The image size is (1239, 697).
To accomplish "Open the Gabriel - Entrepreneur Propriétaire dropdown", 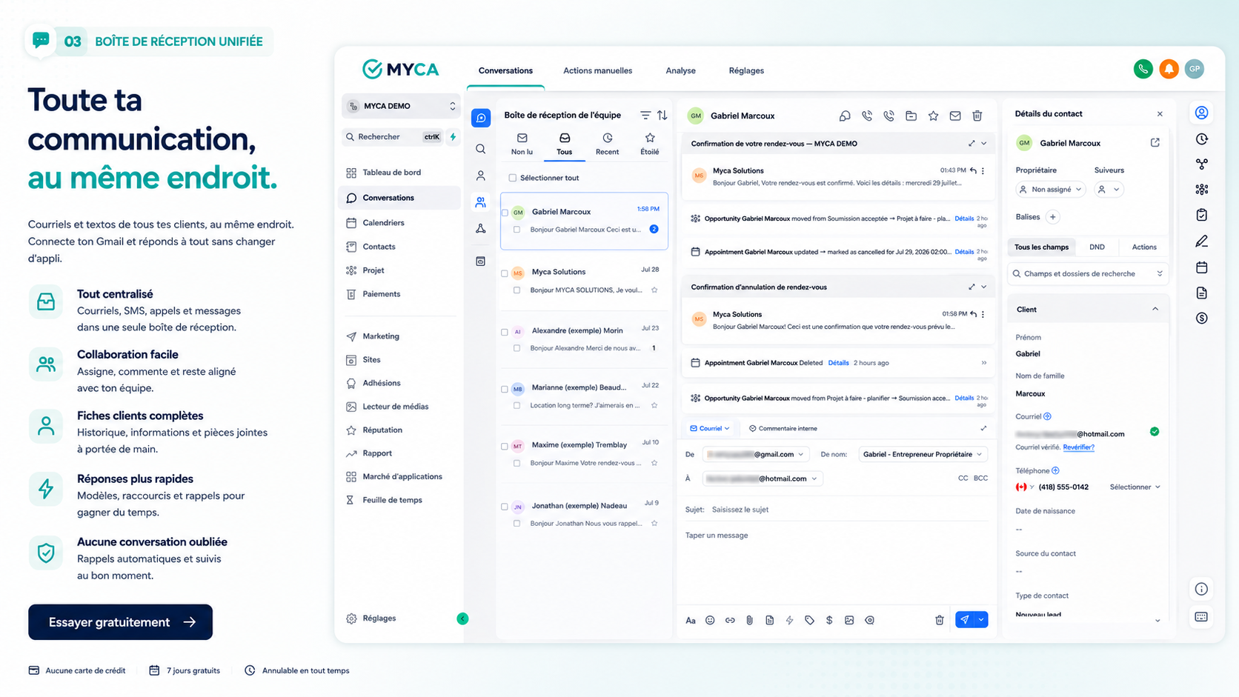I will pyautogui.click(x=923, y=454).
